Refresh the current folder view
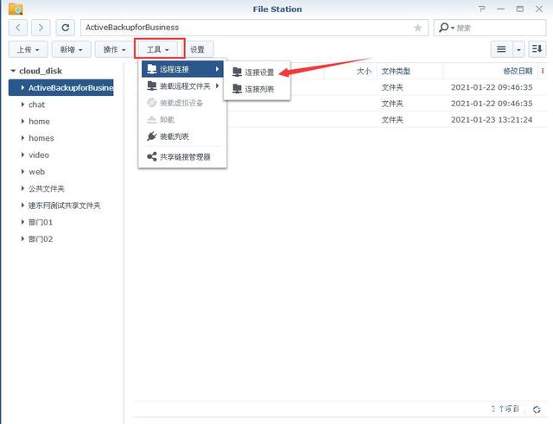This screenshot has height=424, width=553. [x=66, y=28]
